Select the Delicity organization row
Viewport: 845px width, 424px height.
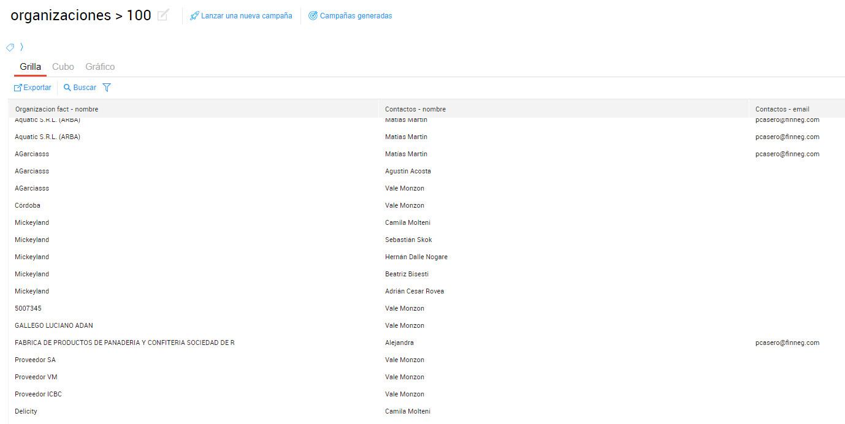point(26,411)
